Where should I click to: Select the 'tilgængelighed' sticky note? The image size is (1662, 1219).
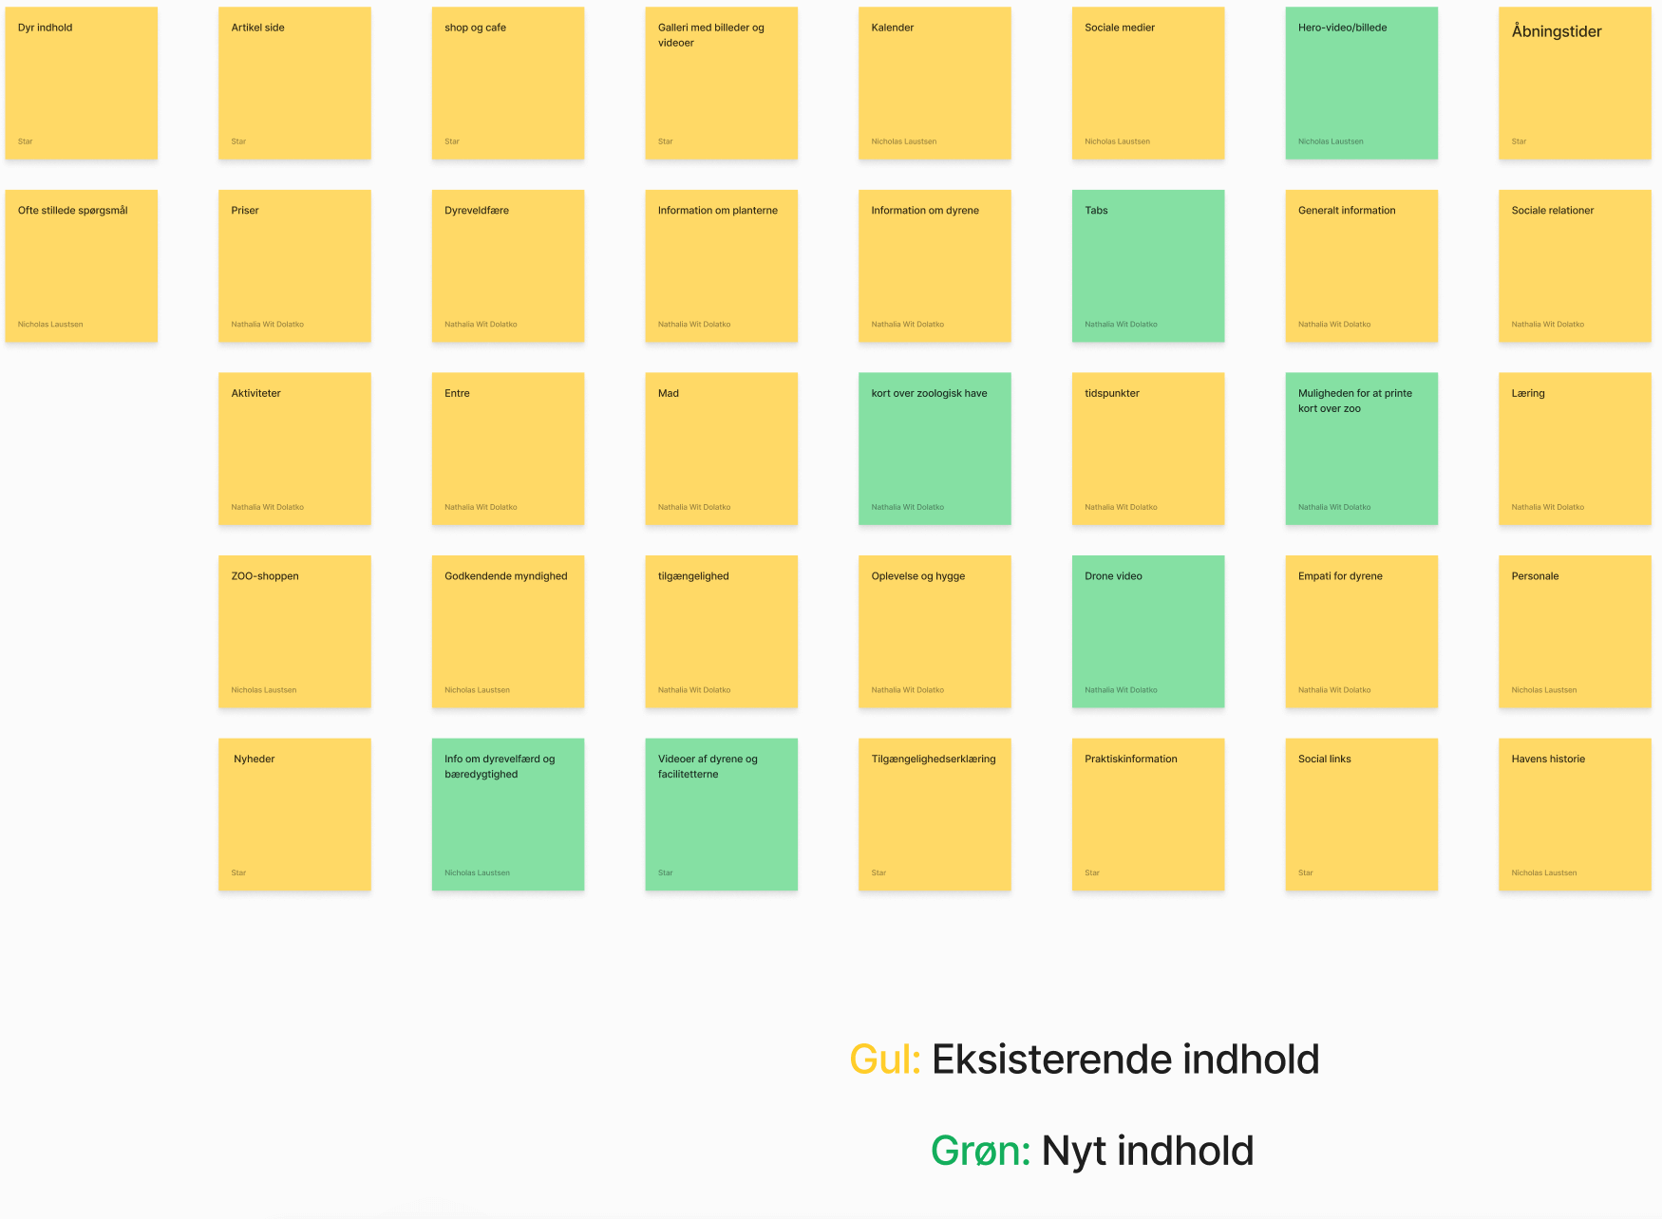(x=722, y=631)
